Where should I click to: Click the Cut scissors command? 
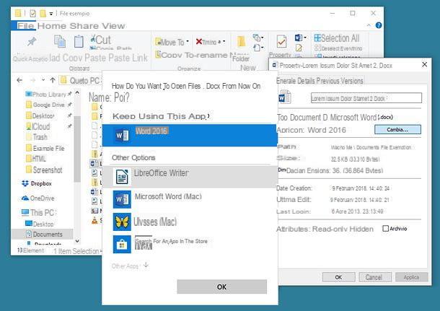click(x=100, y=40)
